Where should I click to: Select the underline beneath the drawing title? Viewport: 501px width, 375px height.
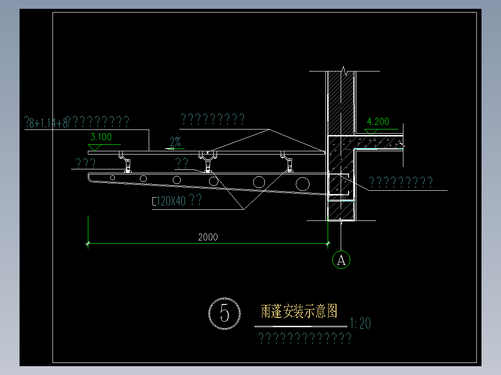click(x=300, y=326)
